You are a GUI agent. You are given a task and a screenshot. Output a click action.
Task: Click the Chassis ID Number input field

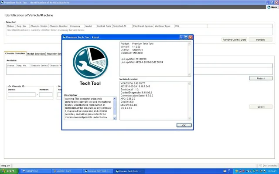(x=46, y=95)
